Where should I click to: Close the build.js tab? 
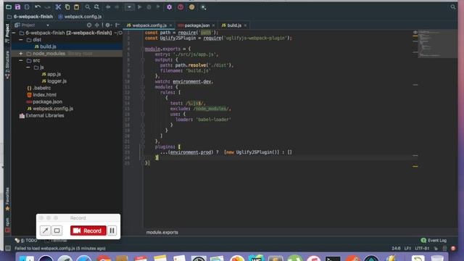(x=245, y=25)
